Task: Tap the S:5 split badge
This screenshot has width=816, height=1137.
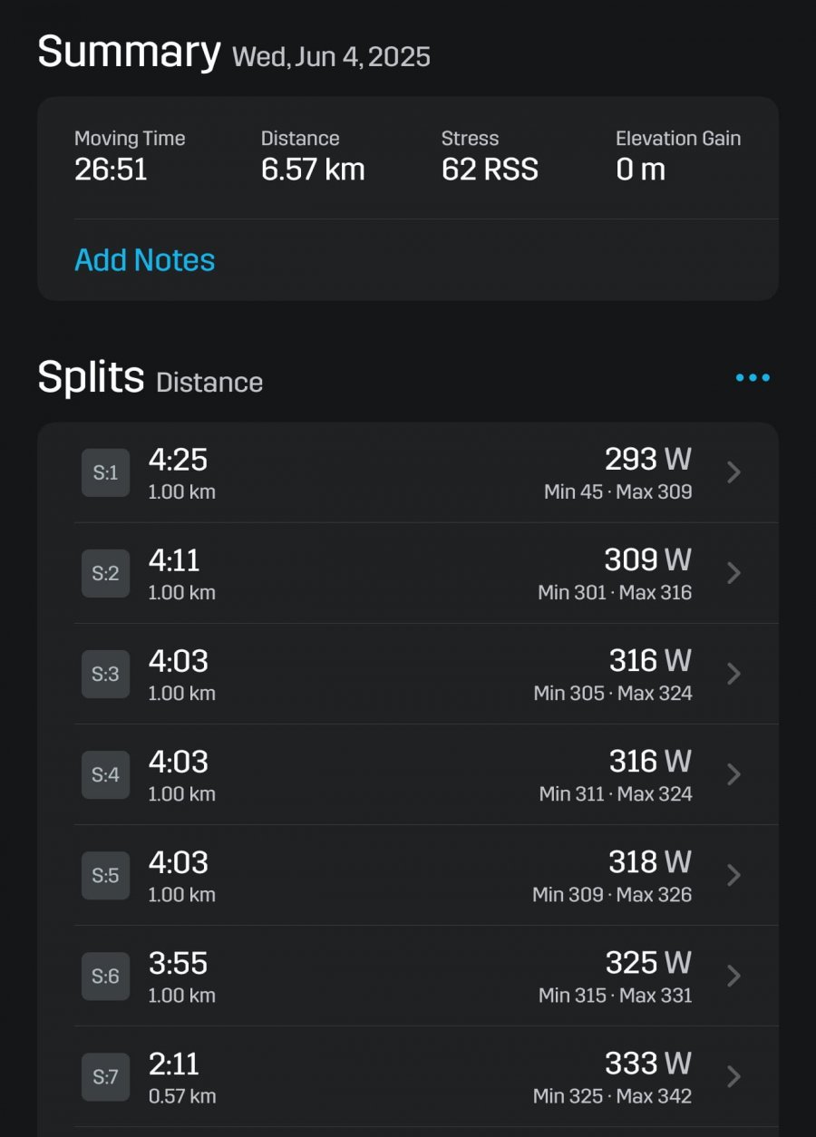Action: coord(105,875)
